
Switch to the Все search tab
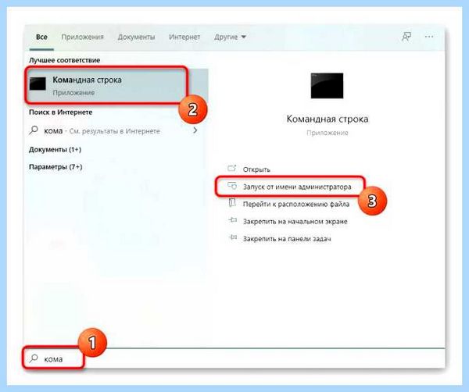(41, 37)
